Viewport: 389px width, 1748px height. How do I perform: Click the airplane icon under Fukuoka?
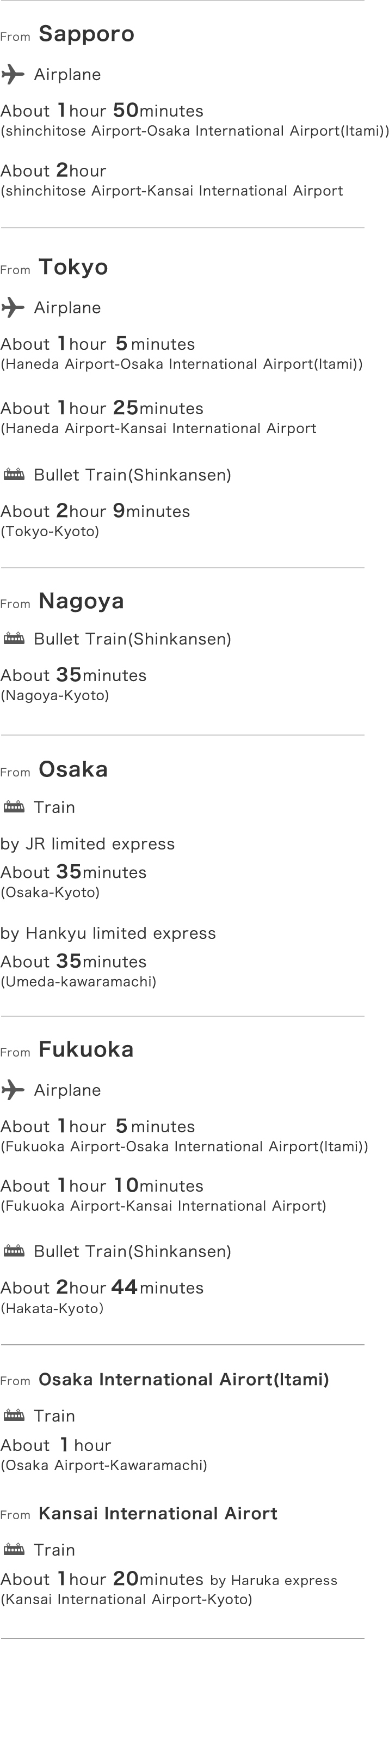(13, 1090)
